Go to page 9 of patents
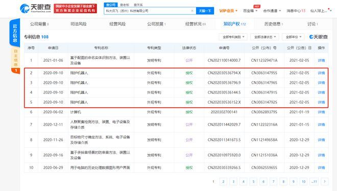 294,181
